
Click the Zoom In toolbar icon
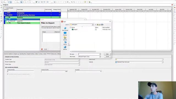(x=72, y=2)
